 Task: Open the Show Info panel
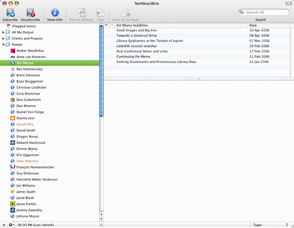pos(55,12)
